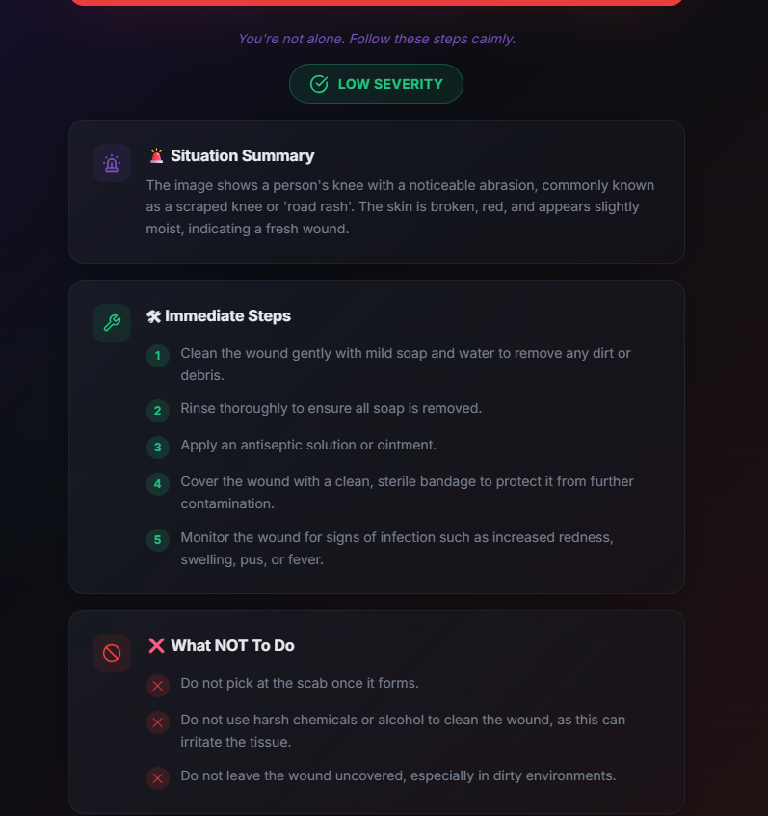The width and height of the screenshot is (768, 816).
Task: Click the red prohibited icon beside What NOT To Do
Action: 112,653
